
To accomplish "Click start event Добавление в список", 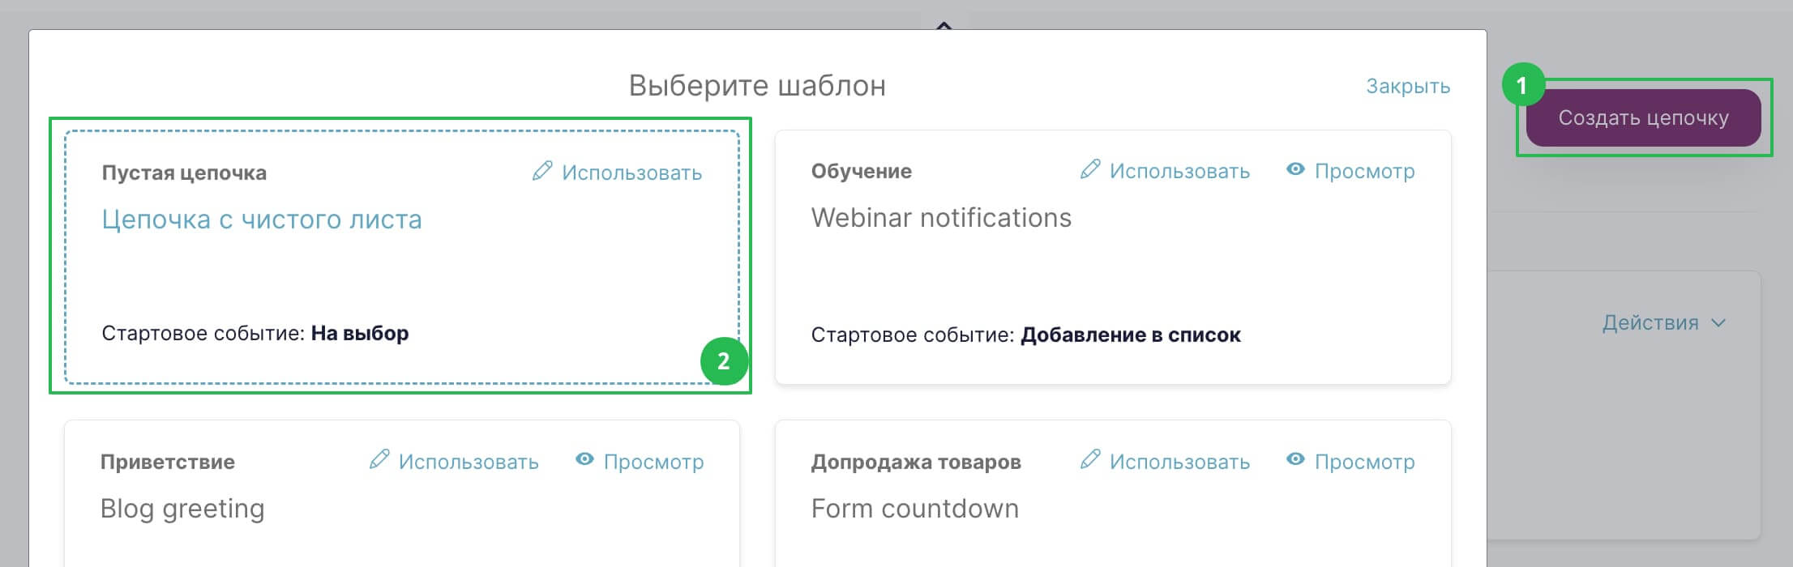I will pyautogui.click(x=1131, y=335).
